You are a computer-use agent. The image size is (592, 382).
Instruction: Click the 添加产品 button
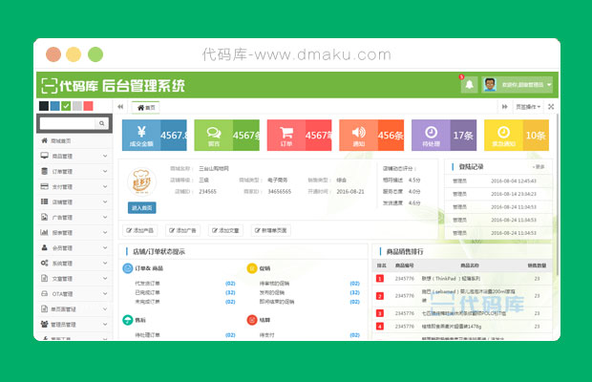tap(140, 230)
